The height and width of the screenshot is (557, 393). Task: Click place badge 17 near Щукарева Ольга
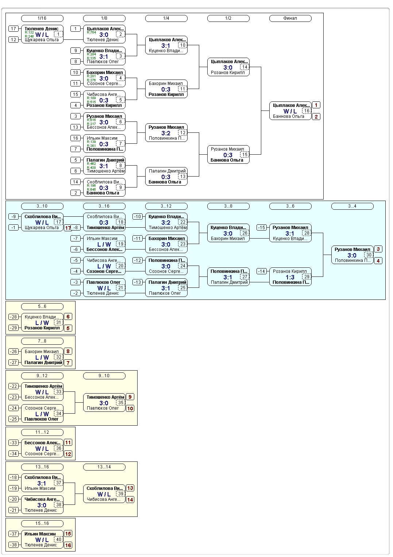(x=68, y=228)
